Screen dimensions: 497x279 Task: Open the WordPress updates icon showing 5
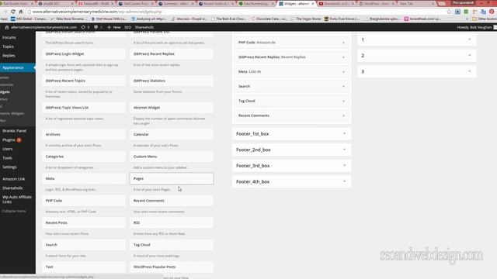point(85,27)
